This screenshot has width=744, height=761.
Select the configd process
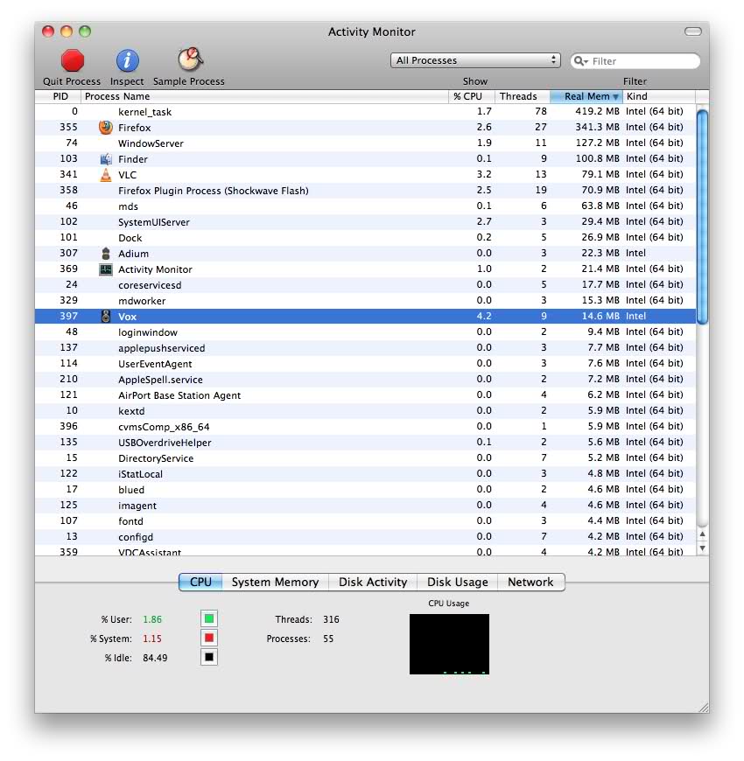coord(365,537)
